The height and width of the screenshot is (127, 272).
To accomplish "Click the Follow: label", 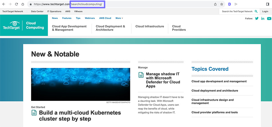I will tap(249, 19).
